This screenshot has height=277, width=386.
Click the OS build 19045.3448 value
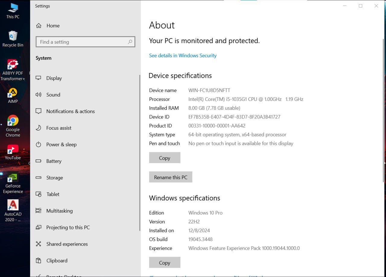[201, 239]
